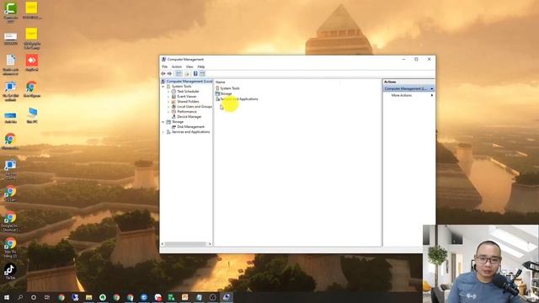Click the taskbar Search magnifier icon
The width and height of the screenshot is (539, 303).
click(x=20, y=297)
